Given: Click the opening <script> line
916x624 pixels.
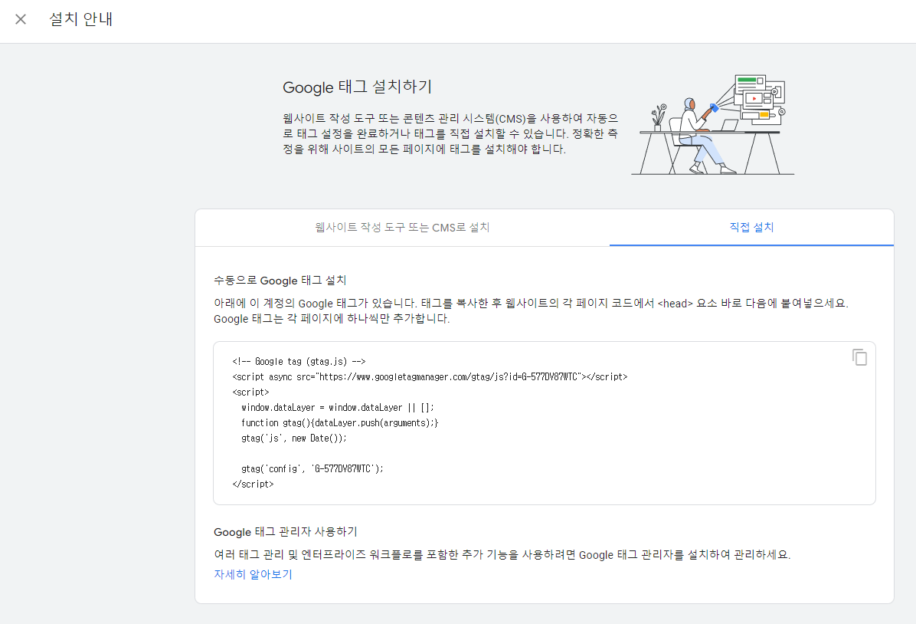Looking at the screenshot, I should tap(250, 392).
